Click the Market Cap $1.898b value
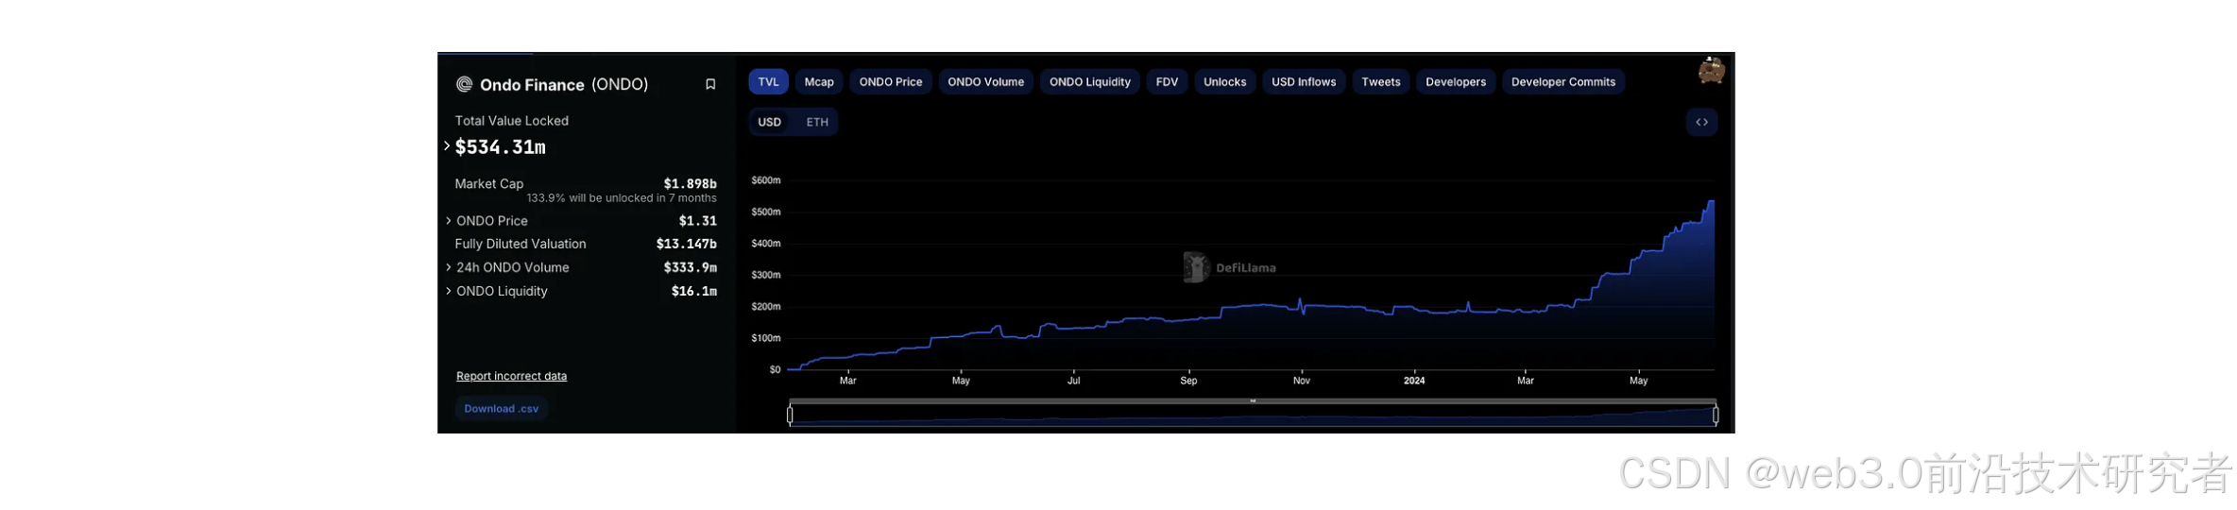 tap(690, 183)
